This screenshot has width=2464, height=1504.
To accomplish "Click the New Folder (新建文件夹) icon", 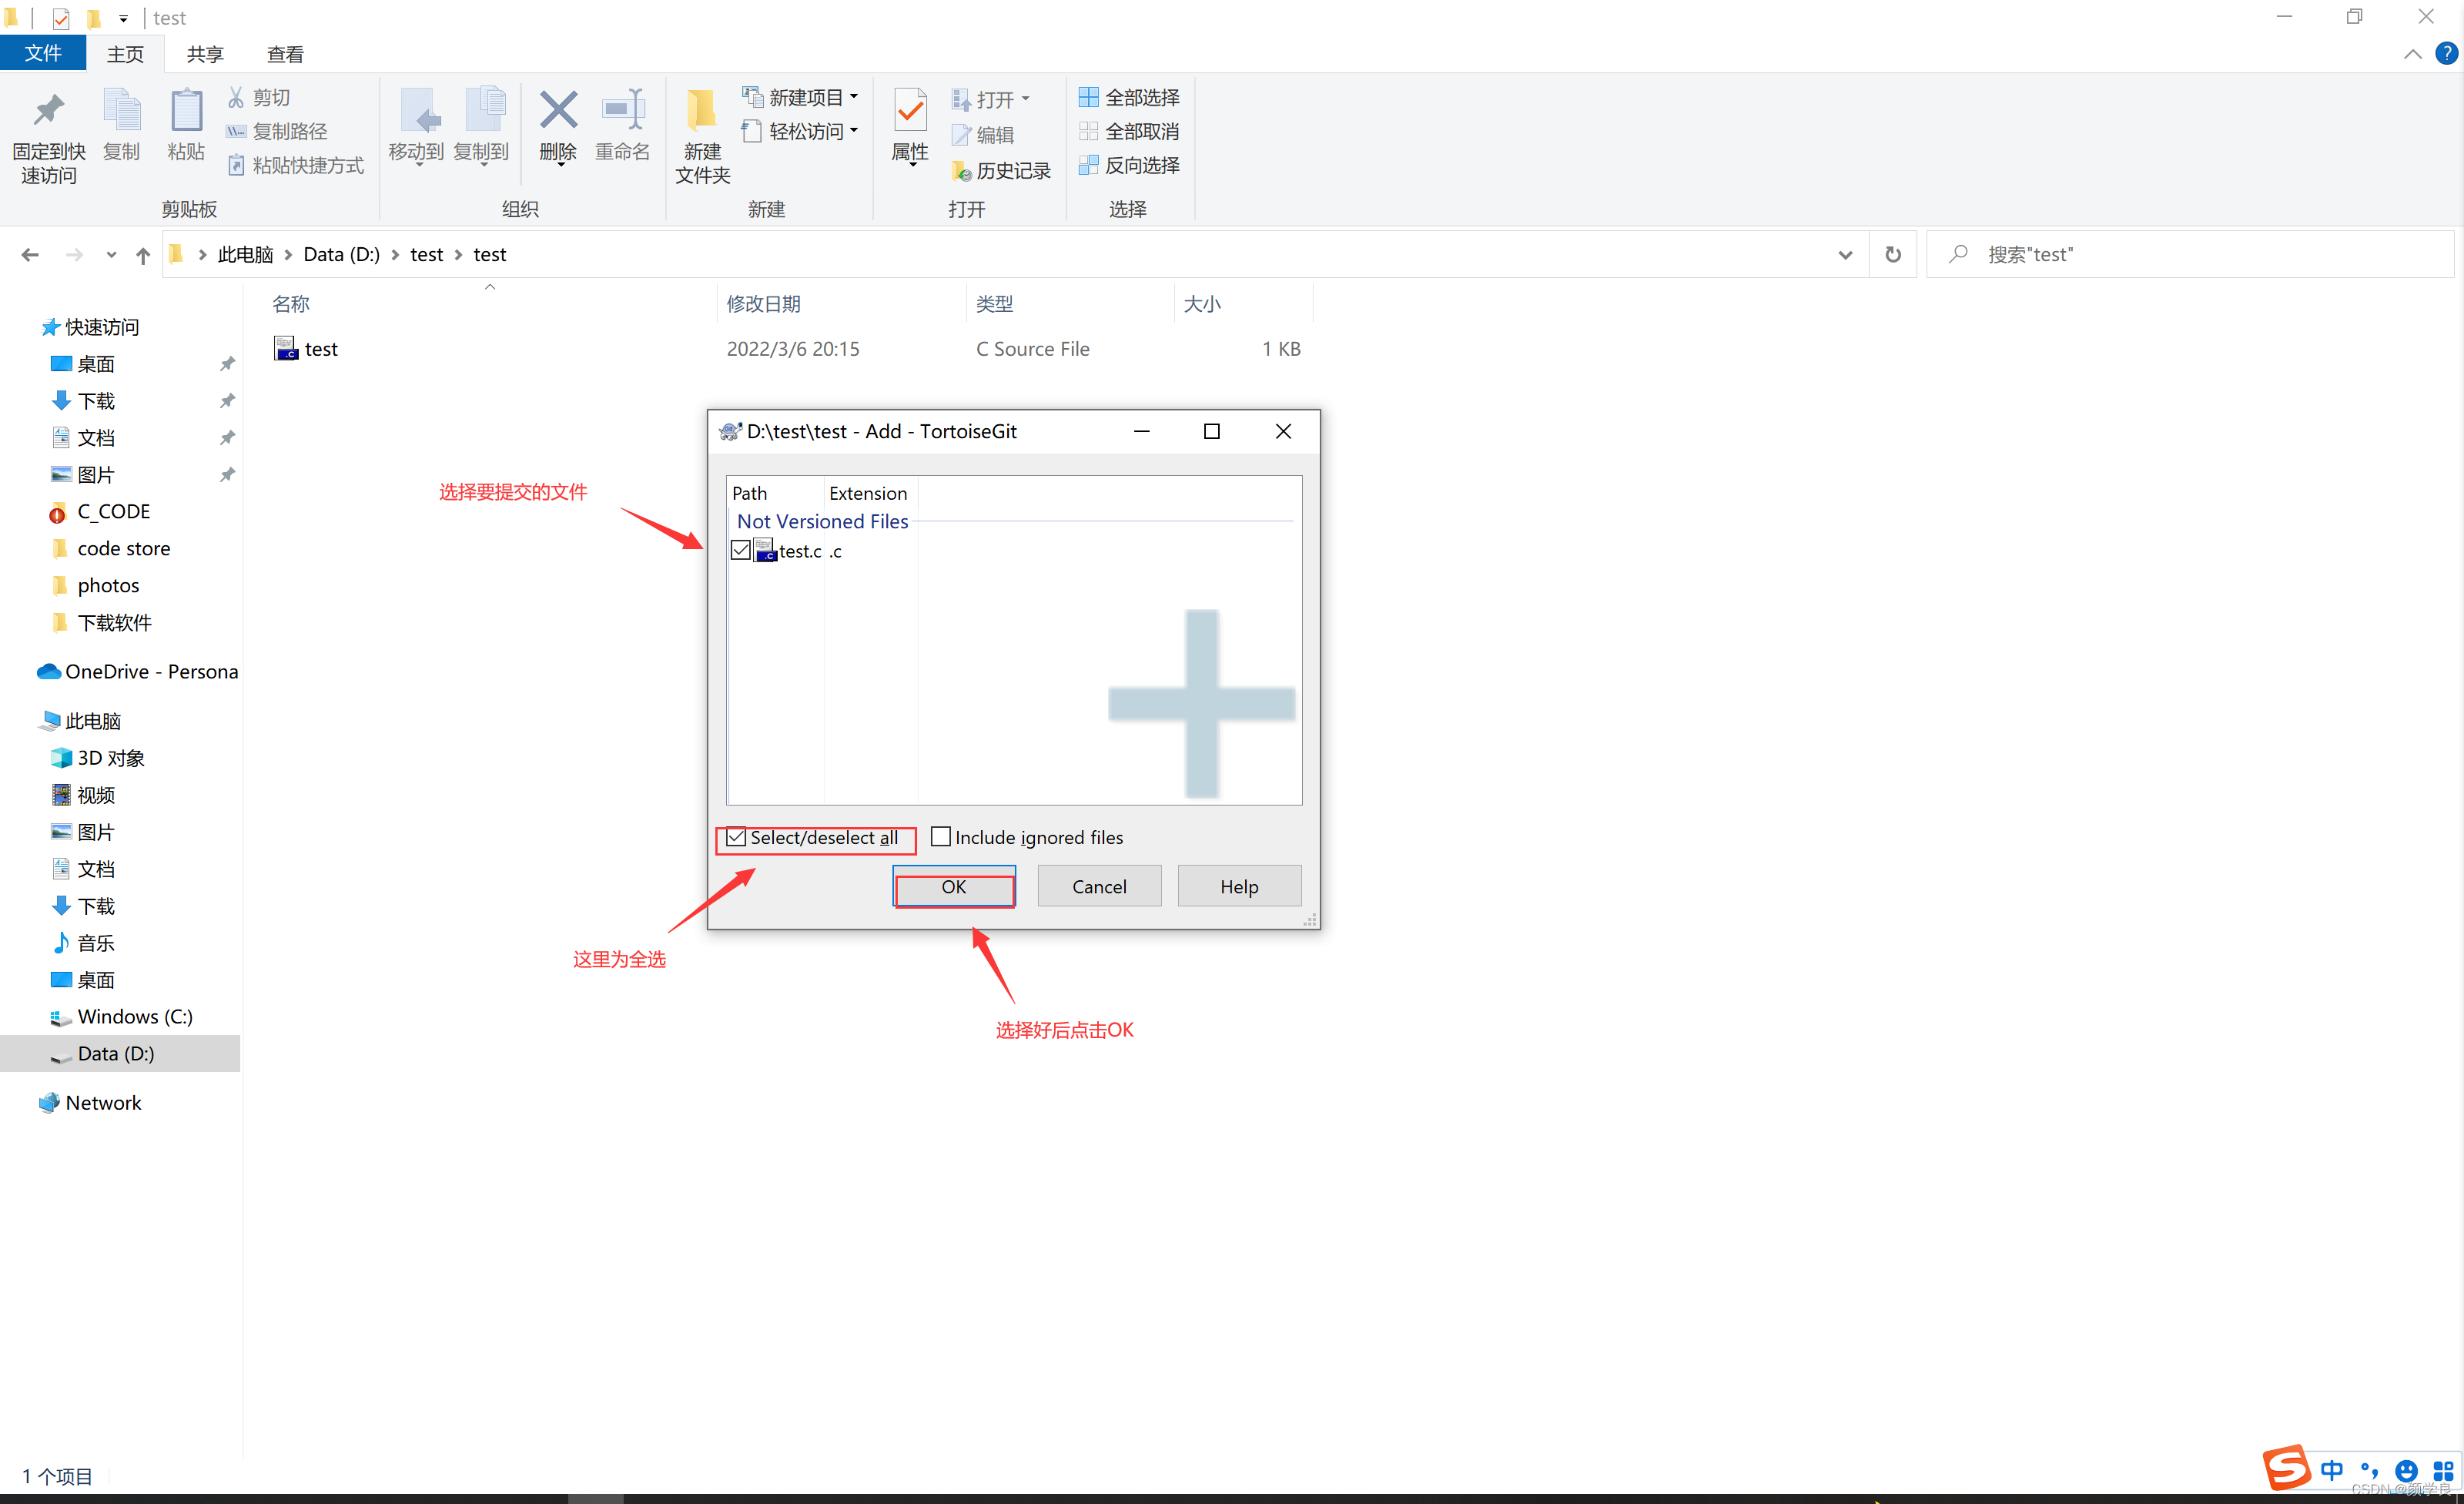I will coord(702,112).
